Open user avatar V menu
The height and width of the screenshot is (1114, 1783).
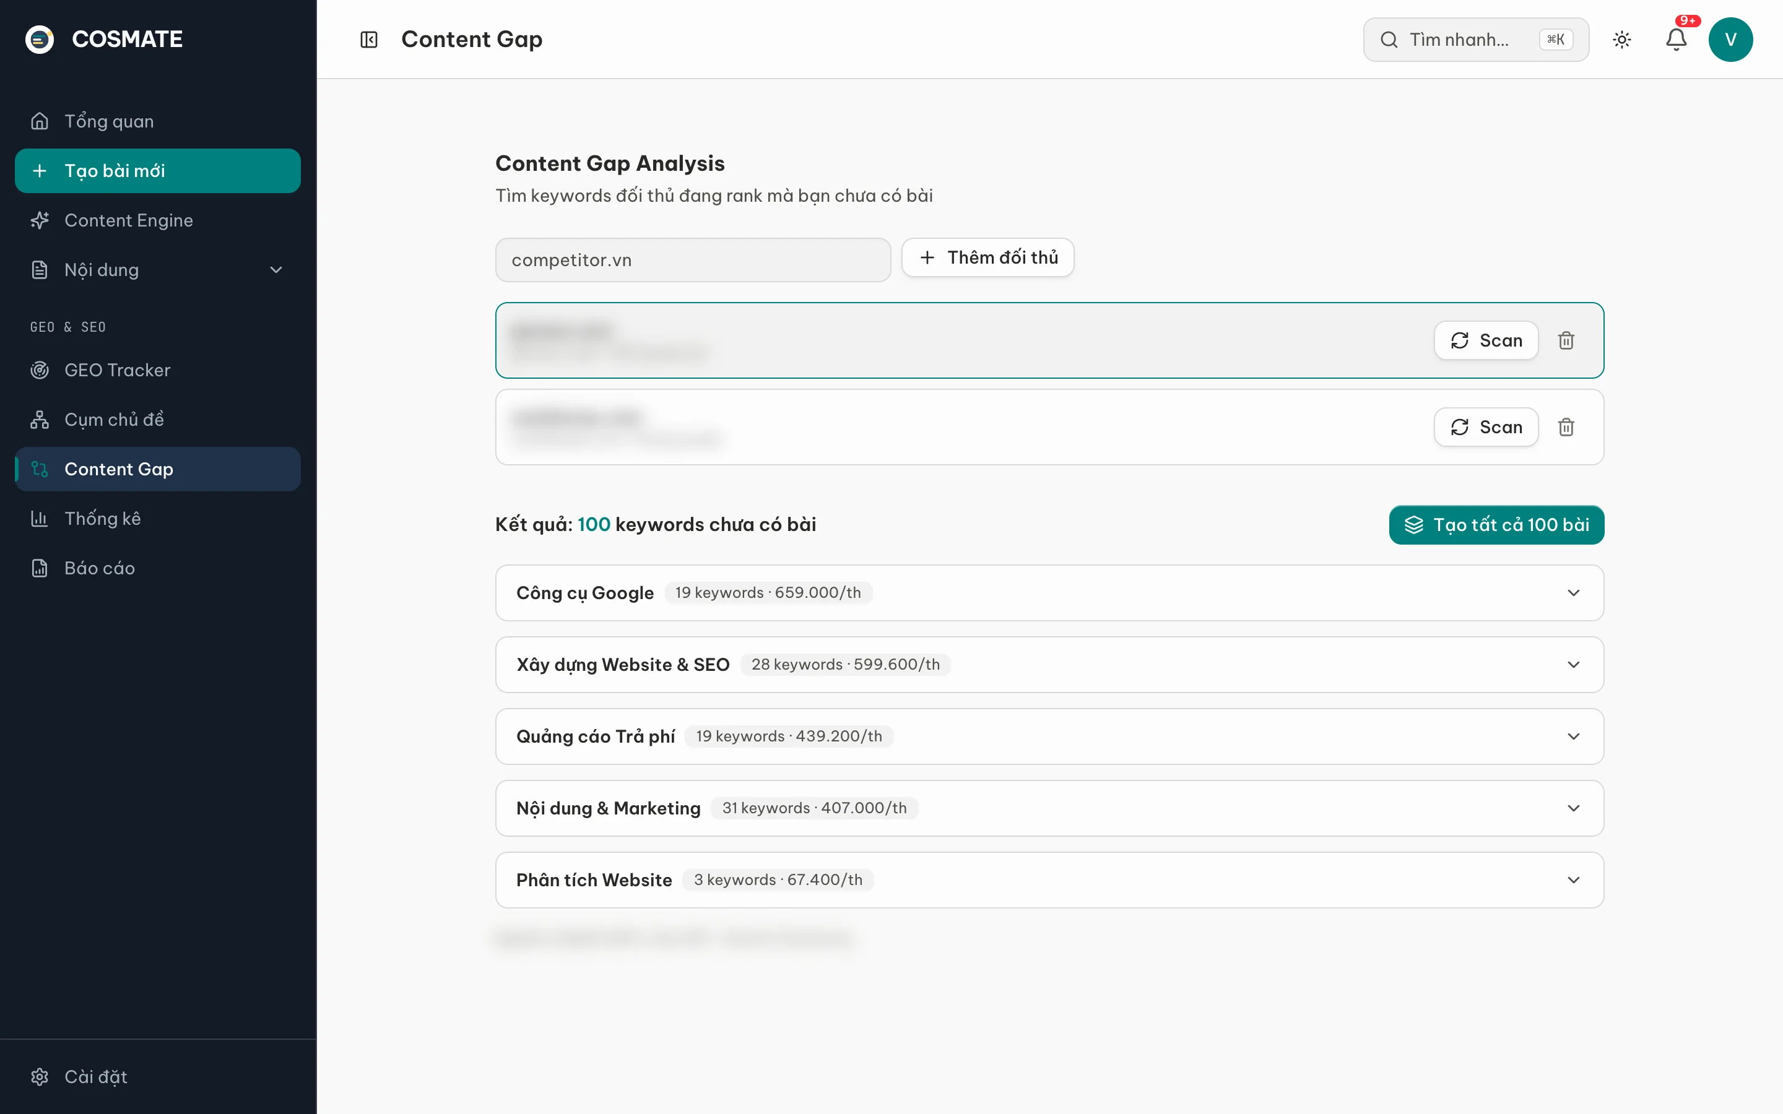(x=1731, y=39)
